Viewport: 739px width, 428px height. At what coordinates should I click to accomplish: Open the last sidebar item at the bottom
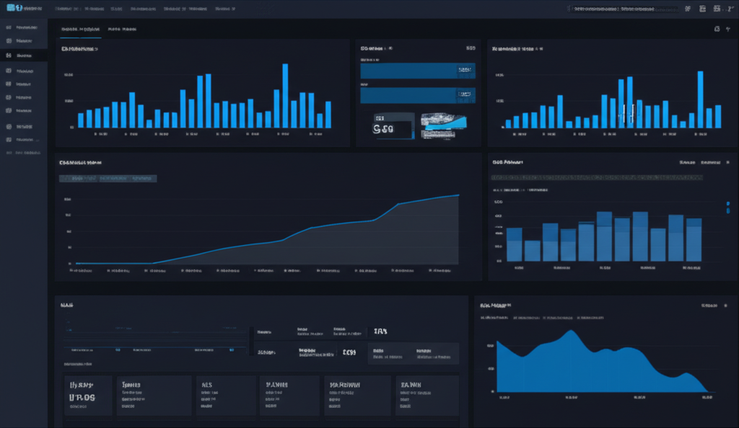coord(9,153)
